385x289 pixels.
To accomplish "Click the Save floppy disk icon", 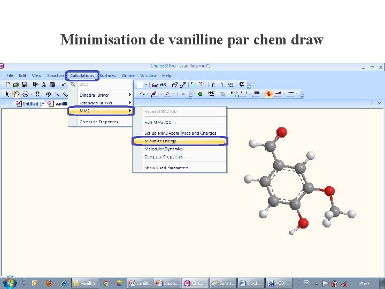I will coord(25,85).
